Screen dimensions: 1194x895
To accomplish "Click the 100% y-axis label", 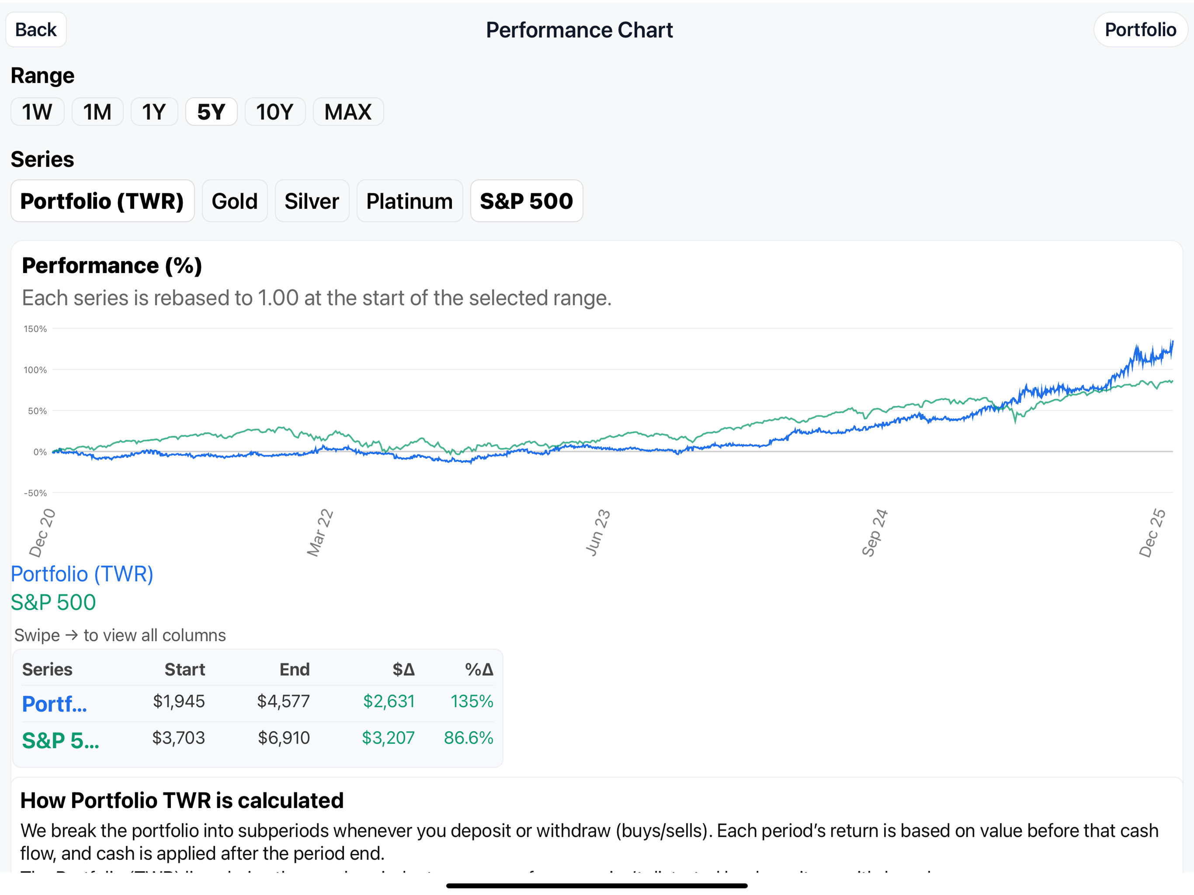I will (35, 370).
